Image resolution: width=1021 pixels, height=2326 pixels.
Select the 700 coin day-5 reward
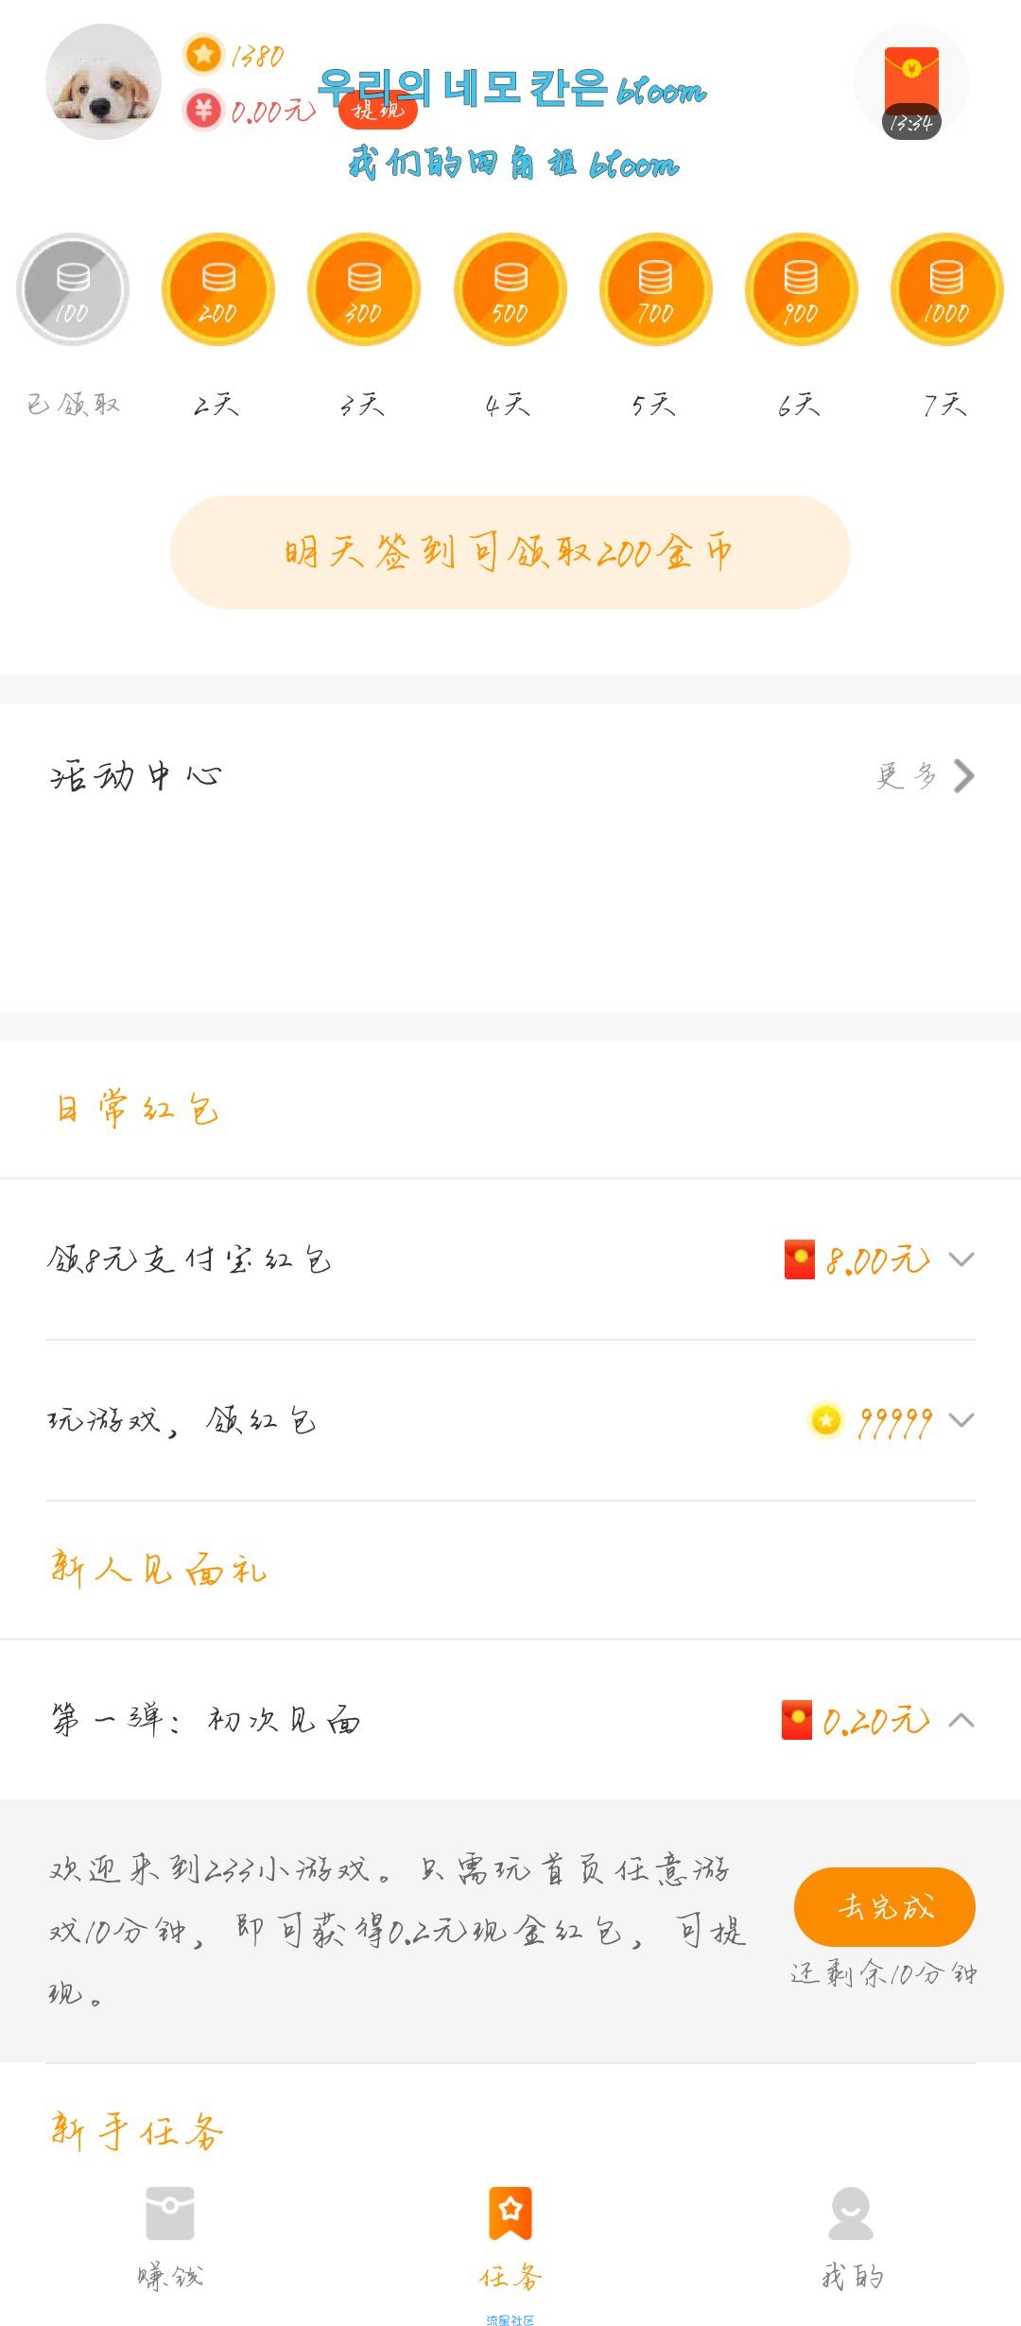point(656,289)
